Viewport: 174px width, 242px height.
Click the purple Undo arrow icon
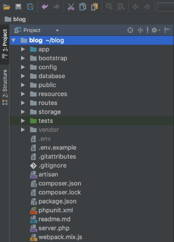click(x=45, y=7)
